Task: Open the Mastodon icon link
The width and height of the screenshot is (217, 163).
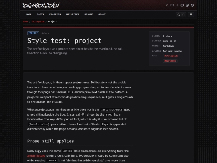Action: (x=187, y=5)
